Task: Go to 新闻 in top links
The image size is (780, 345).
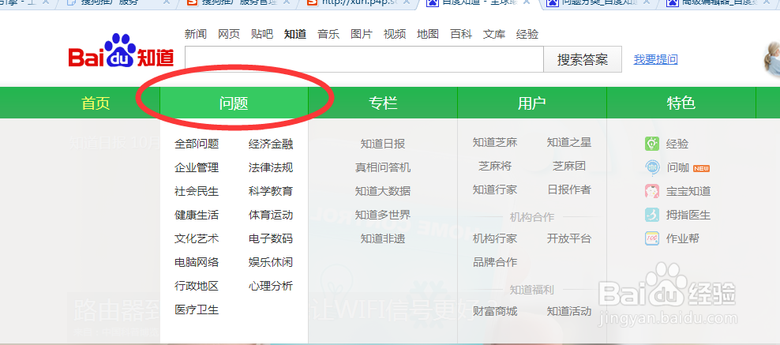Action: click(x=196, y=34)
